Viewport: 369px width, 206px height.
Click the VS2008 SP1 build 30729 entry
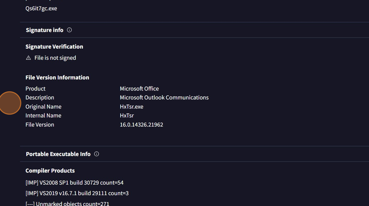pos(74,183)
